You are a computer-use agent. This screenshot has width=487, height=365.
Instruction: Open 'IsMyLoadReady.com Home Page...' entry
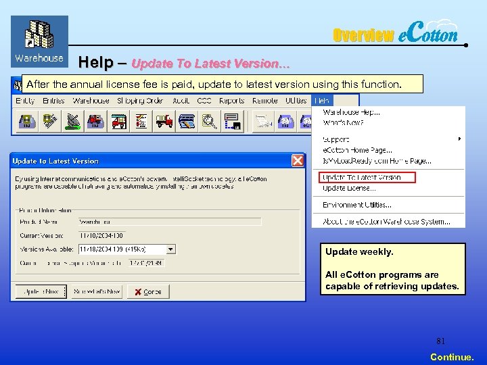tap(377, 161)
